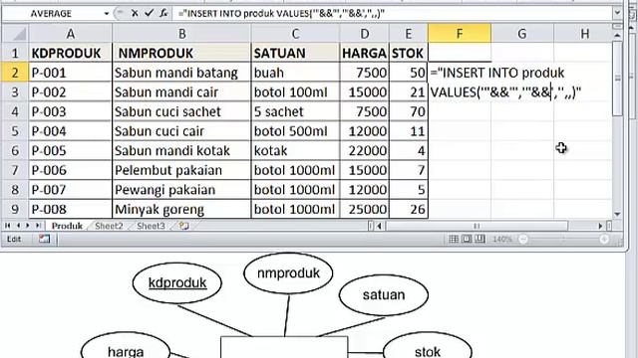Screen dimensions: 638x358
Task: Insert a new worksheet with tab icon
Action: [x=183, y=226]
